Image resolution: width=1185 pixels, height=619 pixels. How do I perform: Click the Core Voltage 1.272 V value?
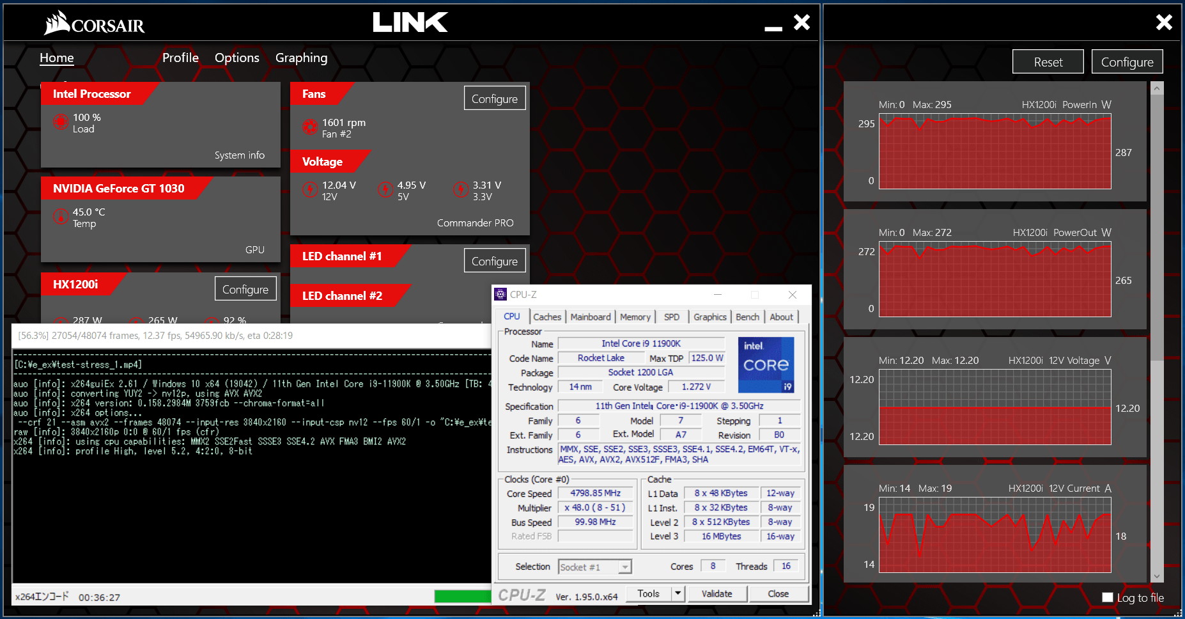696,387
